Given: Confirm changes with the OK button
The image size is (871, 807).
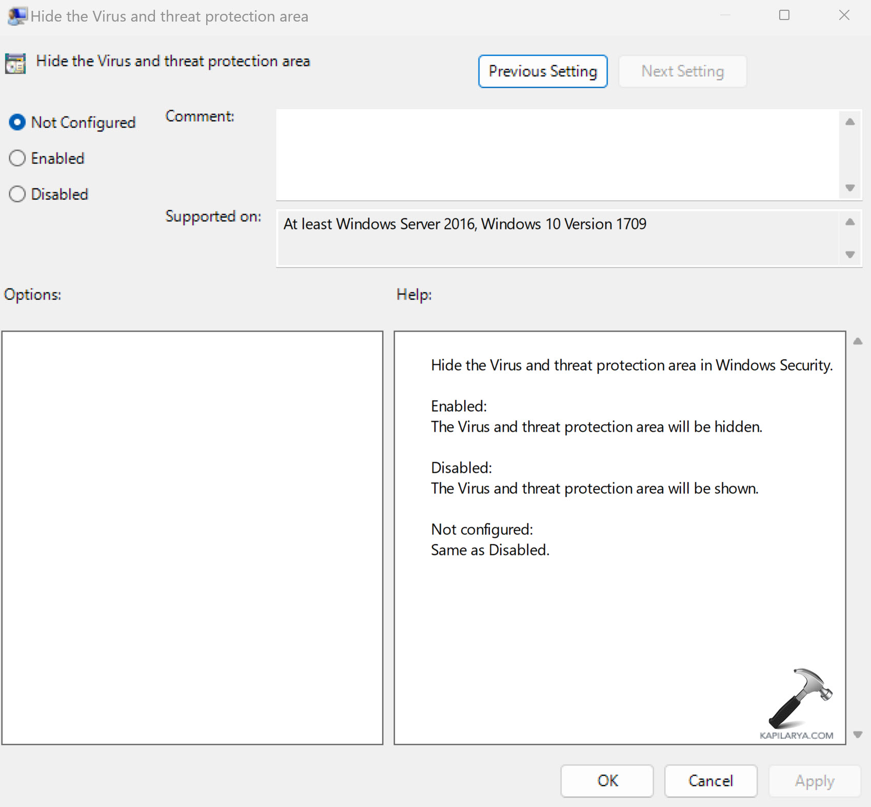Looking at the screenshot, I should click(607, 781).
